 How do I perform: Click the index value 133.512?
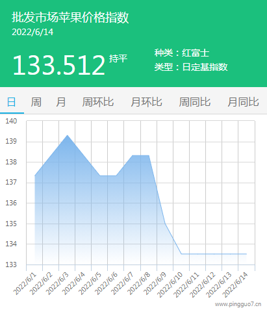coord(59,65)
